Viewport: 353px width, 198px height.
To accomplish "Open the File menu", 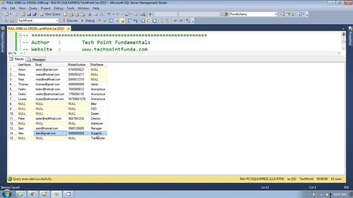I will pyautogui.click(x=4, y=8).
